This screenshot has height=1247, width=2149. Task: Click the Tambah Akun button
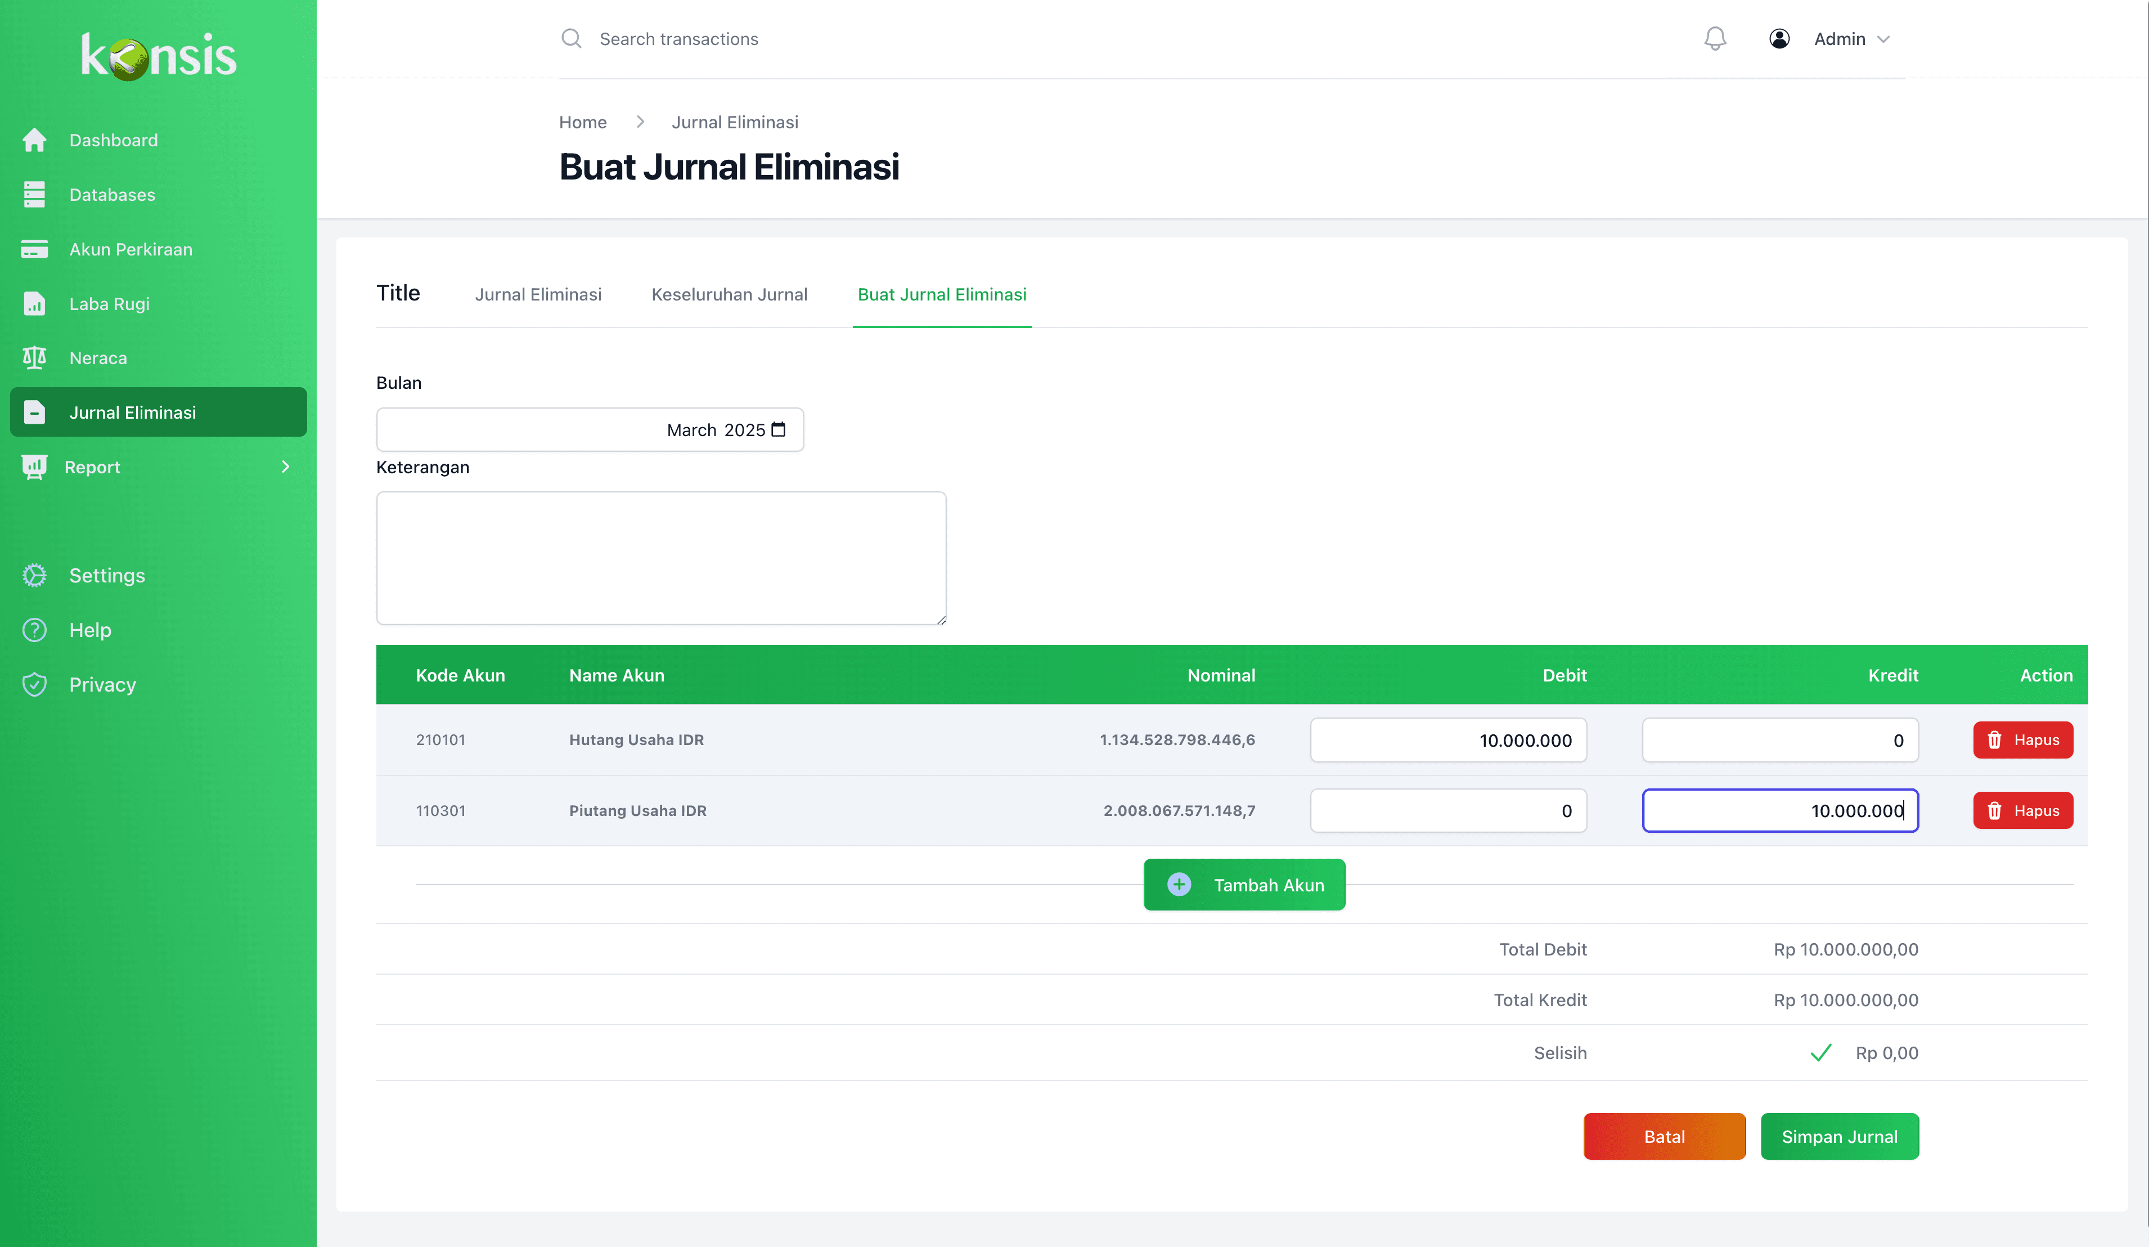coord(1244,885)
